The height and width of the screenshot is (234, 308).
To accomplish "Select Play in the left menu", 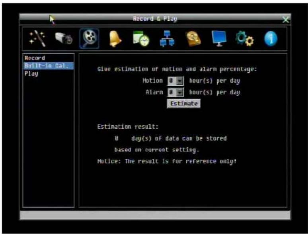I will [49, 74].
